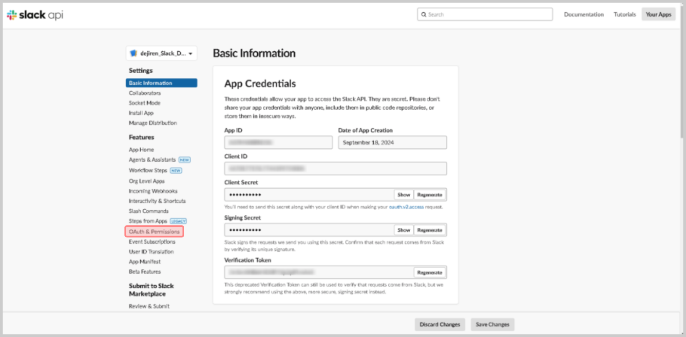Viewport: 686px width, 337px height.
Task: Click the Slack API logo
Action: tap(35, 15)
